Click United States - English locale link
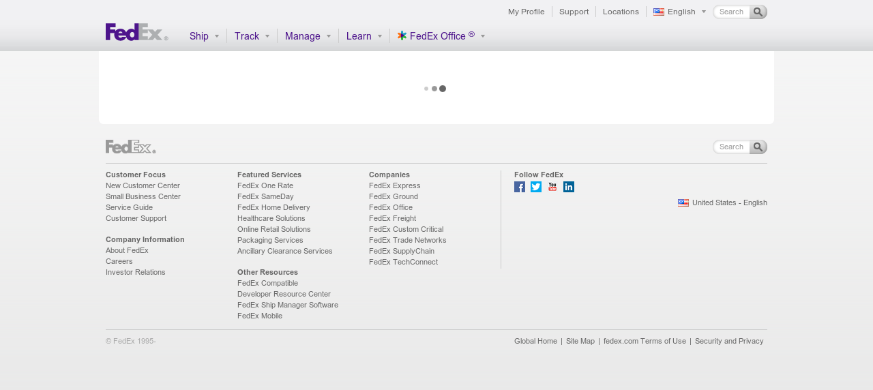Screen dimensions: 873x390 point(730,202)
